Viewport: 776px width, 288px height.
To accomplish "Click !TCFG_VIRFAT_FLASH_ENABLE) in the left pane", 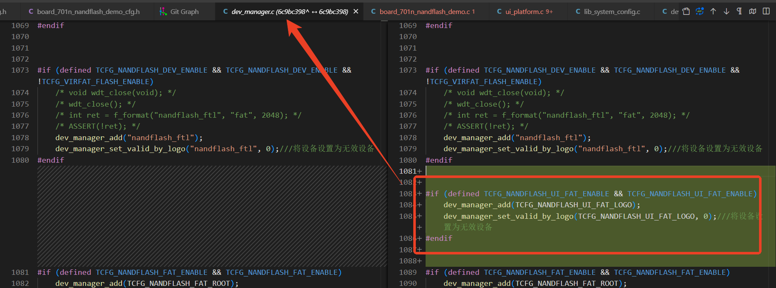I will point(96,82).
